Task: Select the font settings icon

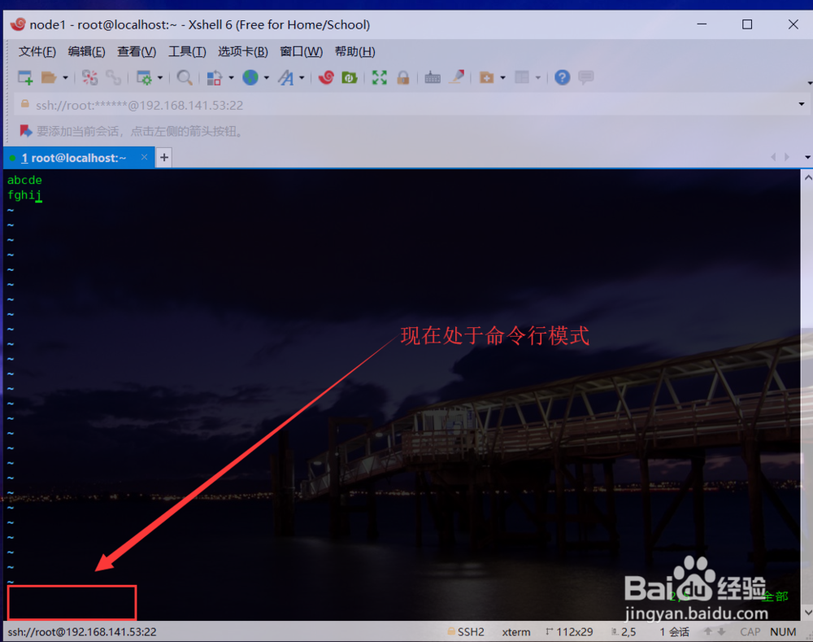Action: [x=286, y=77]
